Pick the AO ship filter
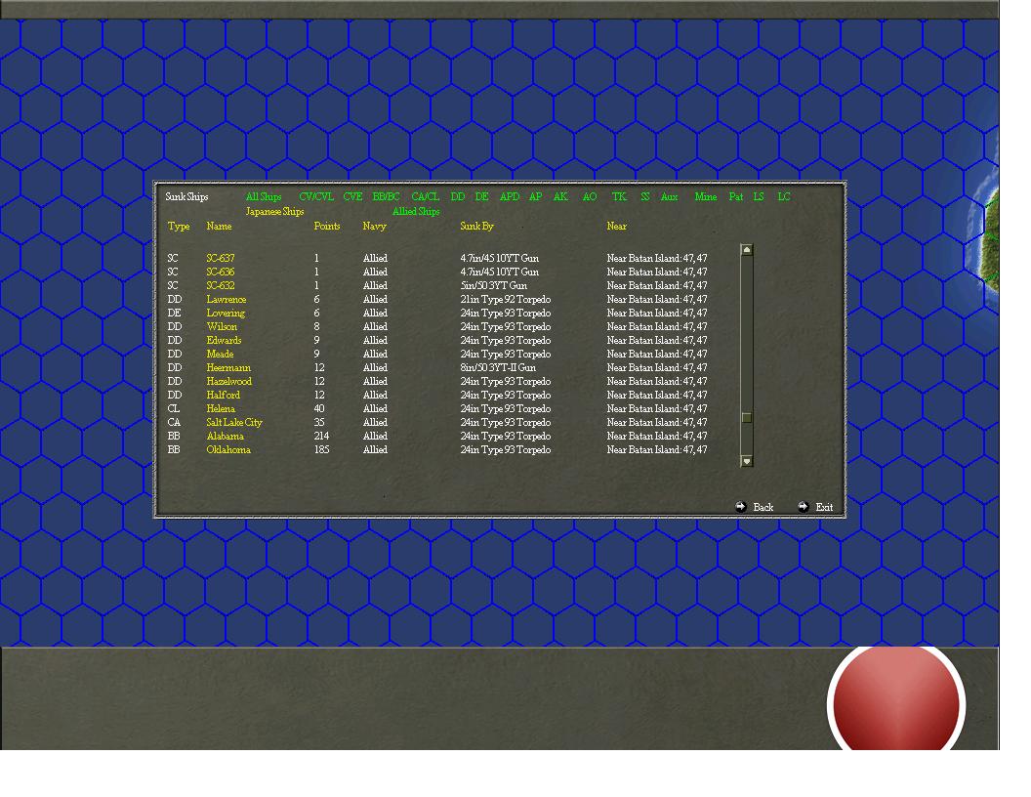This screenshot has width=1031, height=797. (590, 196)
